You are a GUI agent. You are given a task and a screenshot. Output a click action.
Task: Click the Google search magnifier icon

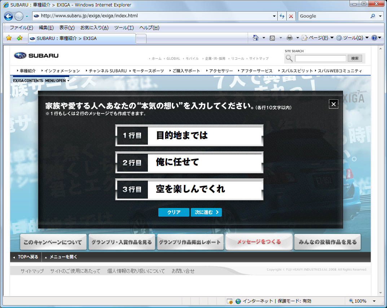point(373,16)
